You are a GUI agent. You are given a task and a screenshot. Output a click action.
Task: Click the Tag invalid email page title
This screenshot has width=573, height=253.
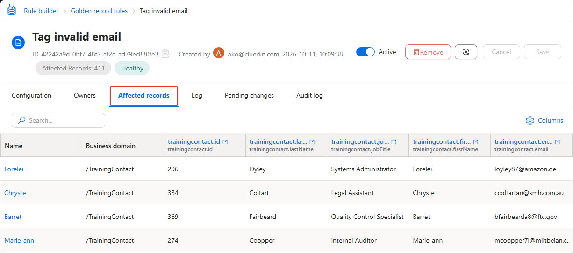[x=77, y=37]
